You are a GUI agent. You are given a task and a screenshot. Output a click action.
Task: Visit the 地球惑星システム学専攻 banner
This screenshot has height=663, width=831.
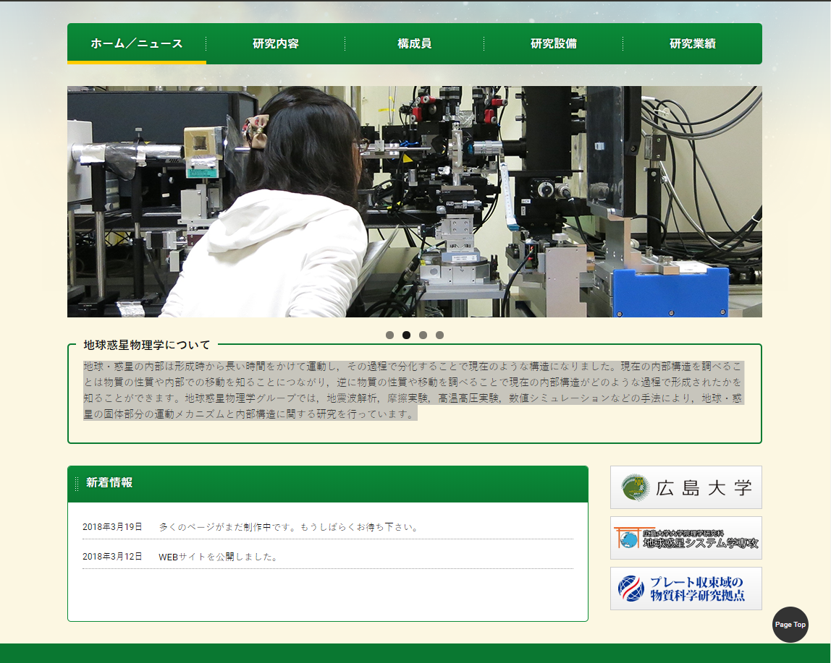686,538
